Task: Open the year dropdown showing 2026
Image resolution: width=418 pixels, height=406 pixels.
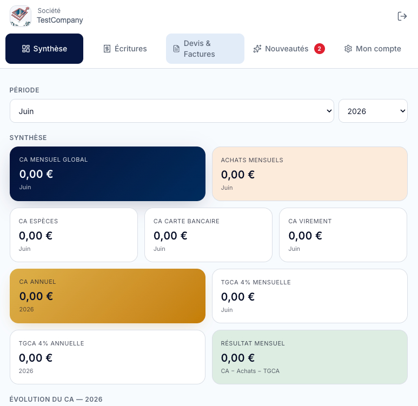Action: pos(373,111)
